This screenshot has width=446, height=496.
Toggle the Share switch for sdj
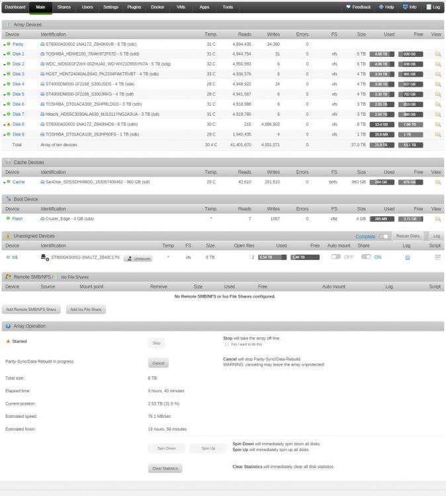point(366,257)
